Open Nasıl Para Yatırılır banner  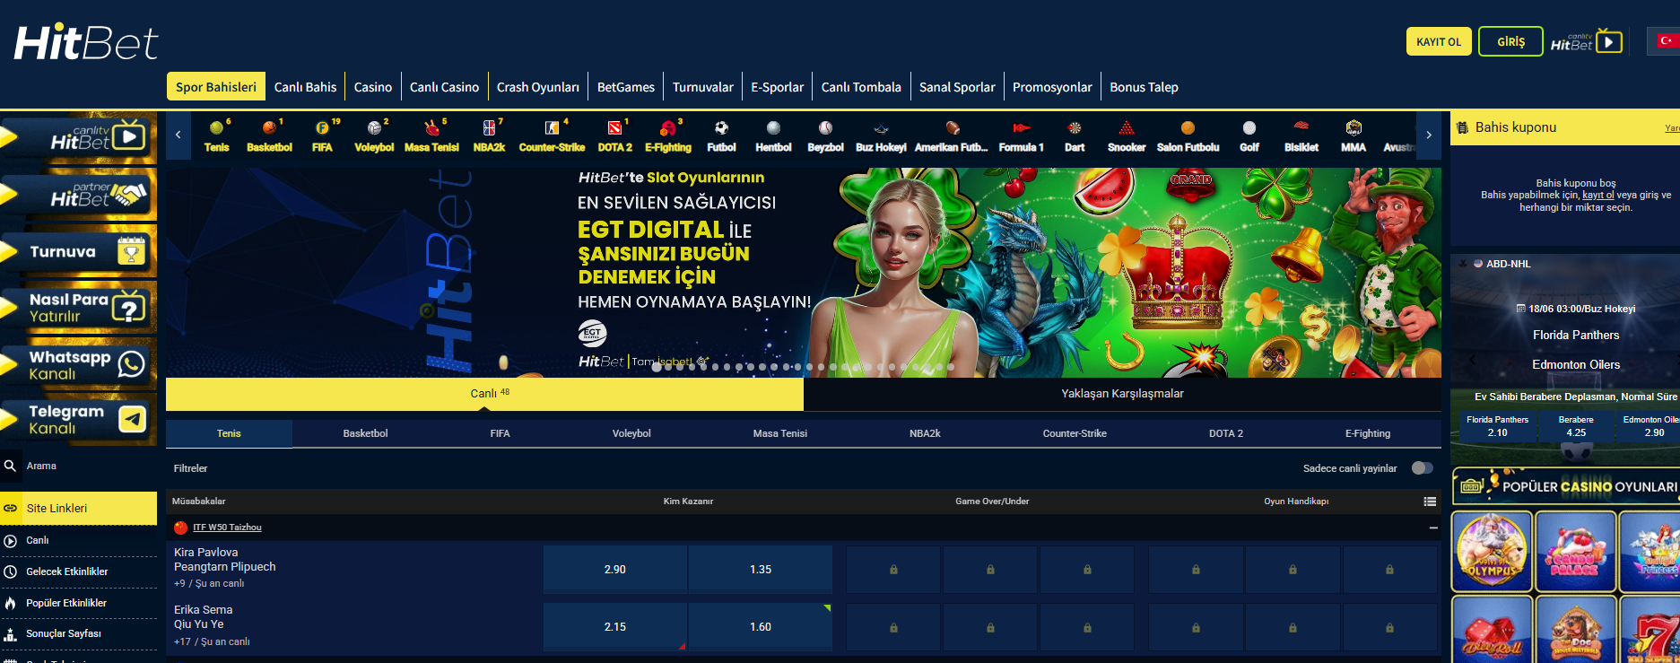[78, 308]
